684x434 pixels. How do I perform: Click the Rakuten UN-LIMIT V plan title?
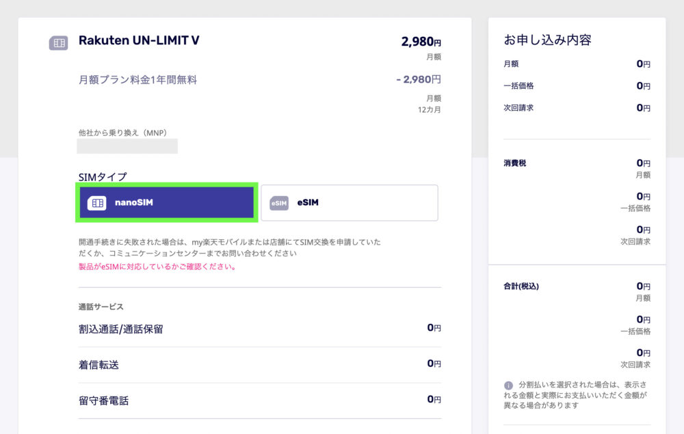139,40
